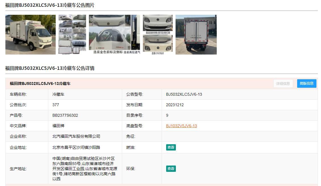Switch to 简版信息 view

307,83
